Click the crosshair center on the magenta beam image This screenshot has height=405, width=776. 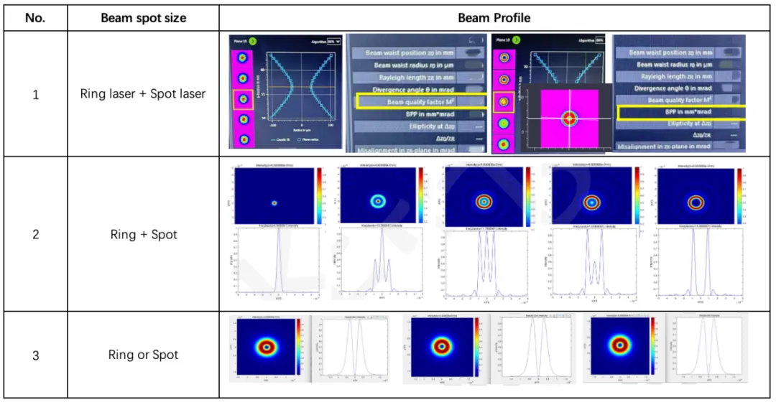[x=570, y=118]
